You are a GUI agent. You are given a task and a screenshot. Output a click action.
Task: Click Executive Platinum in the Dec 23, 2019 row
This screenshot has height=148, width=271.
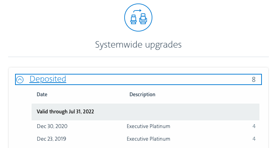point(148,139)
